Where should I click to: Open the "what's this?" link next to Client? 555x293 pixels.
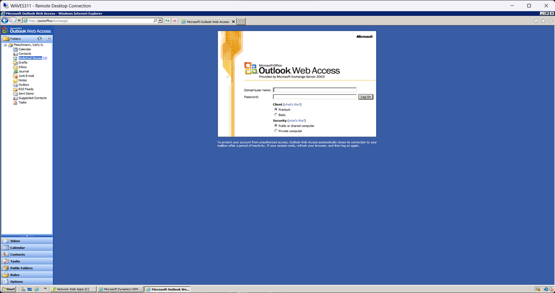(292, 105)
